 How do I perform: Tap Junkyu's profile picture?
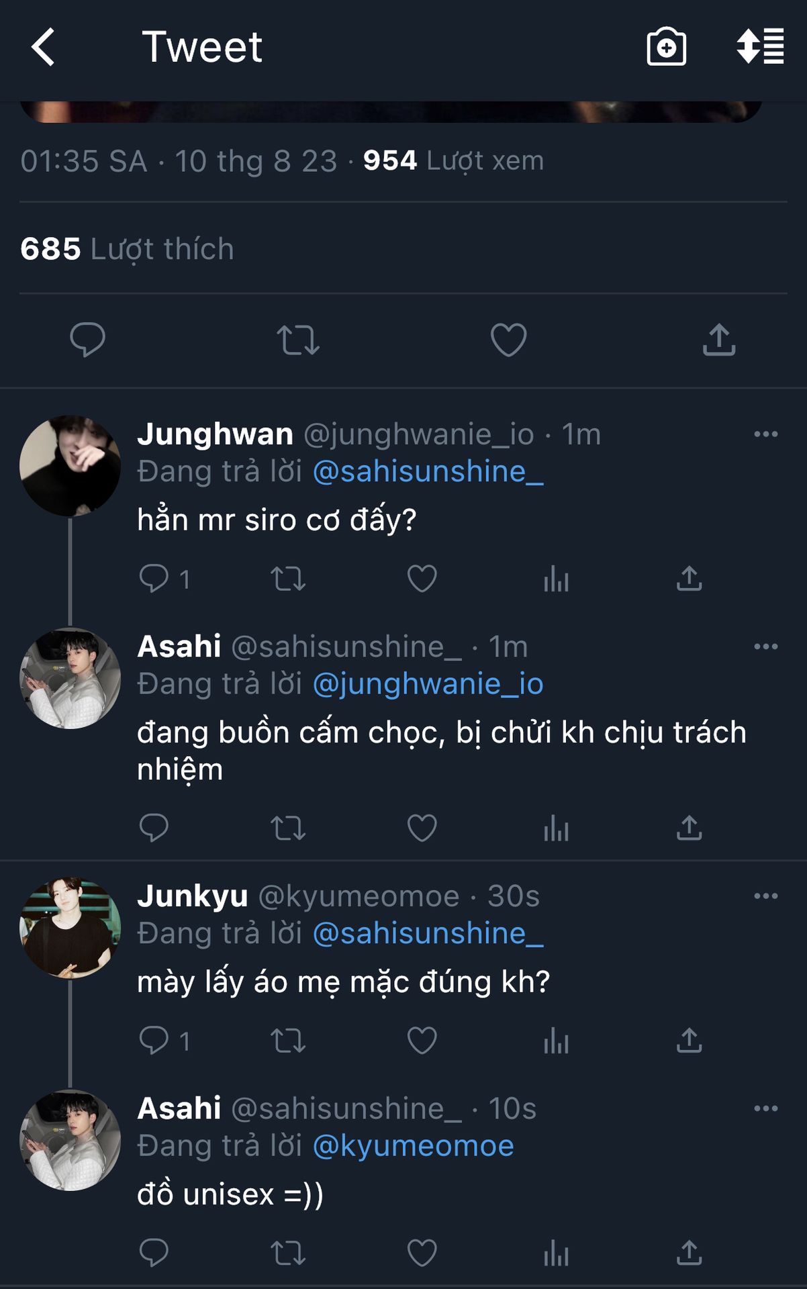pyautogui.click(x=70, y=928)
